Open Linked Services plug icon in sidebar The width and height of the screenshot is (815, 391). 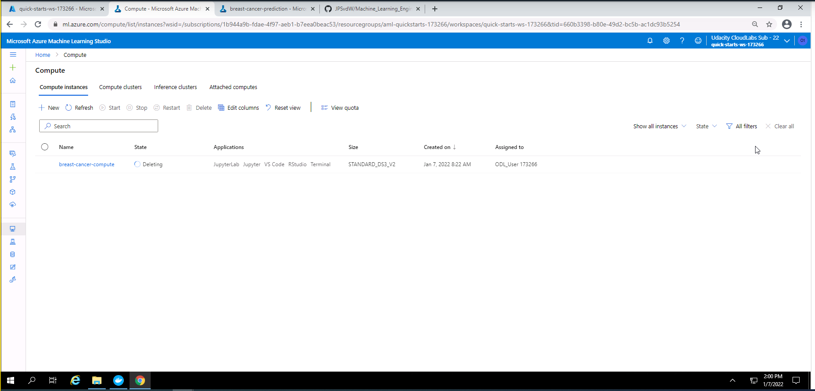pyautogui.click(x=13, y=279)
